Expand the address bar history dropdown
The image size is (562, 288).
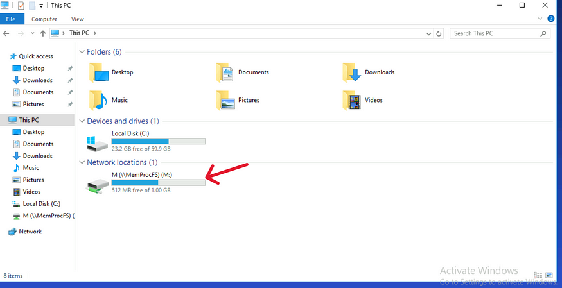pyautogui.click(x=428, y=33)
